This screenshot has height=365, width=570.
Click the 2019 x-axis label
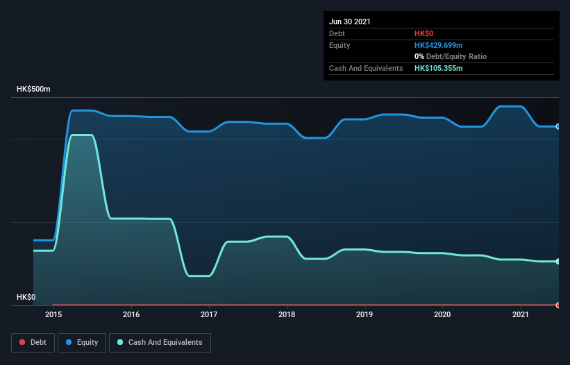point(364,314)
